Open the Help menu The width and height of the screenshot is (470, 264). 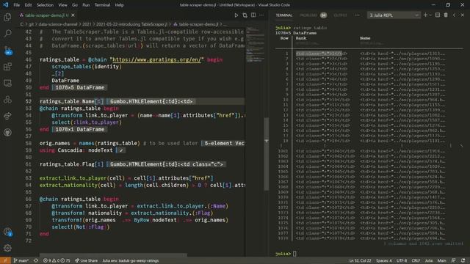coord(119,5)
